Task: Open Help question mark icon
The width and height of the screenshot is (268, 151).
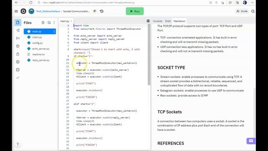Action: tap(18, 144)
